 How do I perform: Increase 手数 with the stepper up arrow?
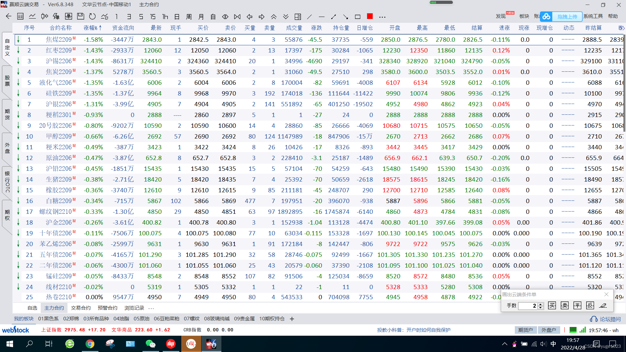tap(540, 304)
